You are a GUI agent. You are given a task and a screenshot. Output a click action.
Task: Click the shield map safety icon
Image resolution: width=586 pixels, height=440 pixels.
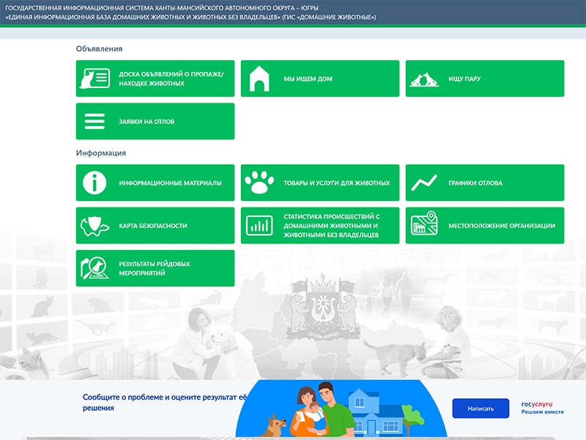click(x=94, y=226)
